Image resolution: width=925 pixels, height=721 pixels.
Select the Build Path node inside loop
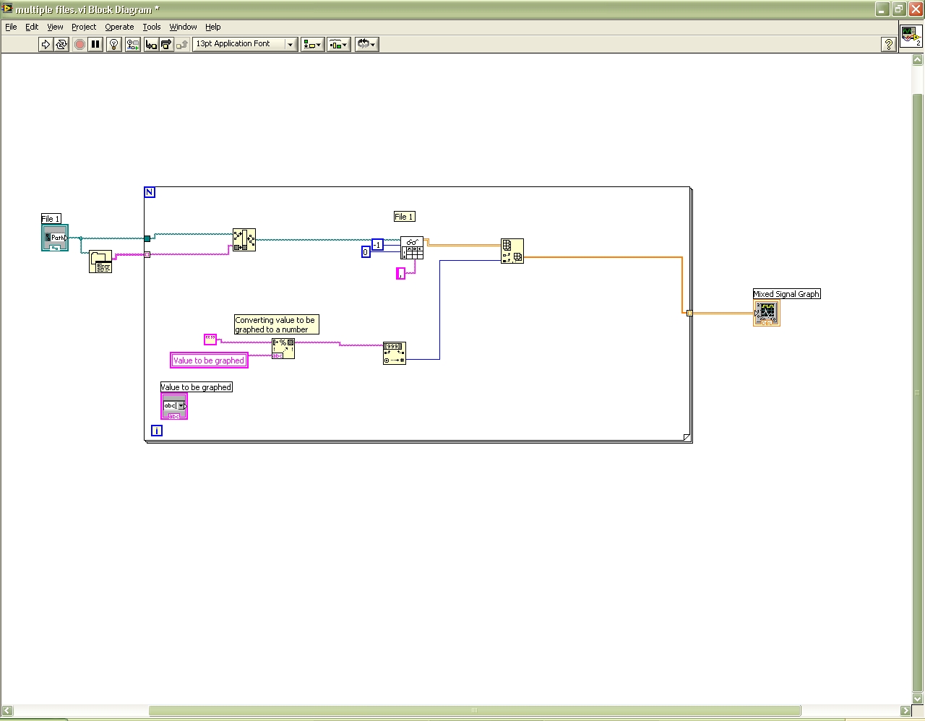coord(244,240)
